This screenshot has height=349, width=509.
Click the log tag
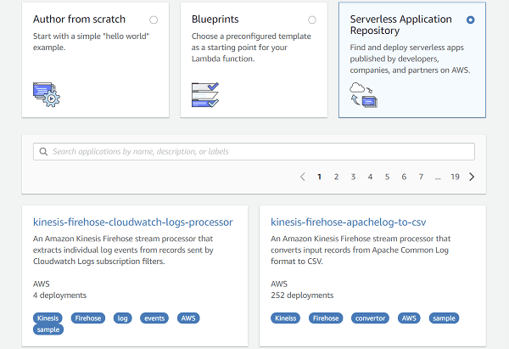click(122, 318)
